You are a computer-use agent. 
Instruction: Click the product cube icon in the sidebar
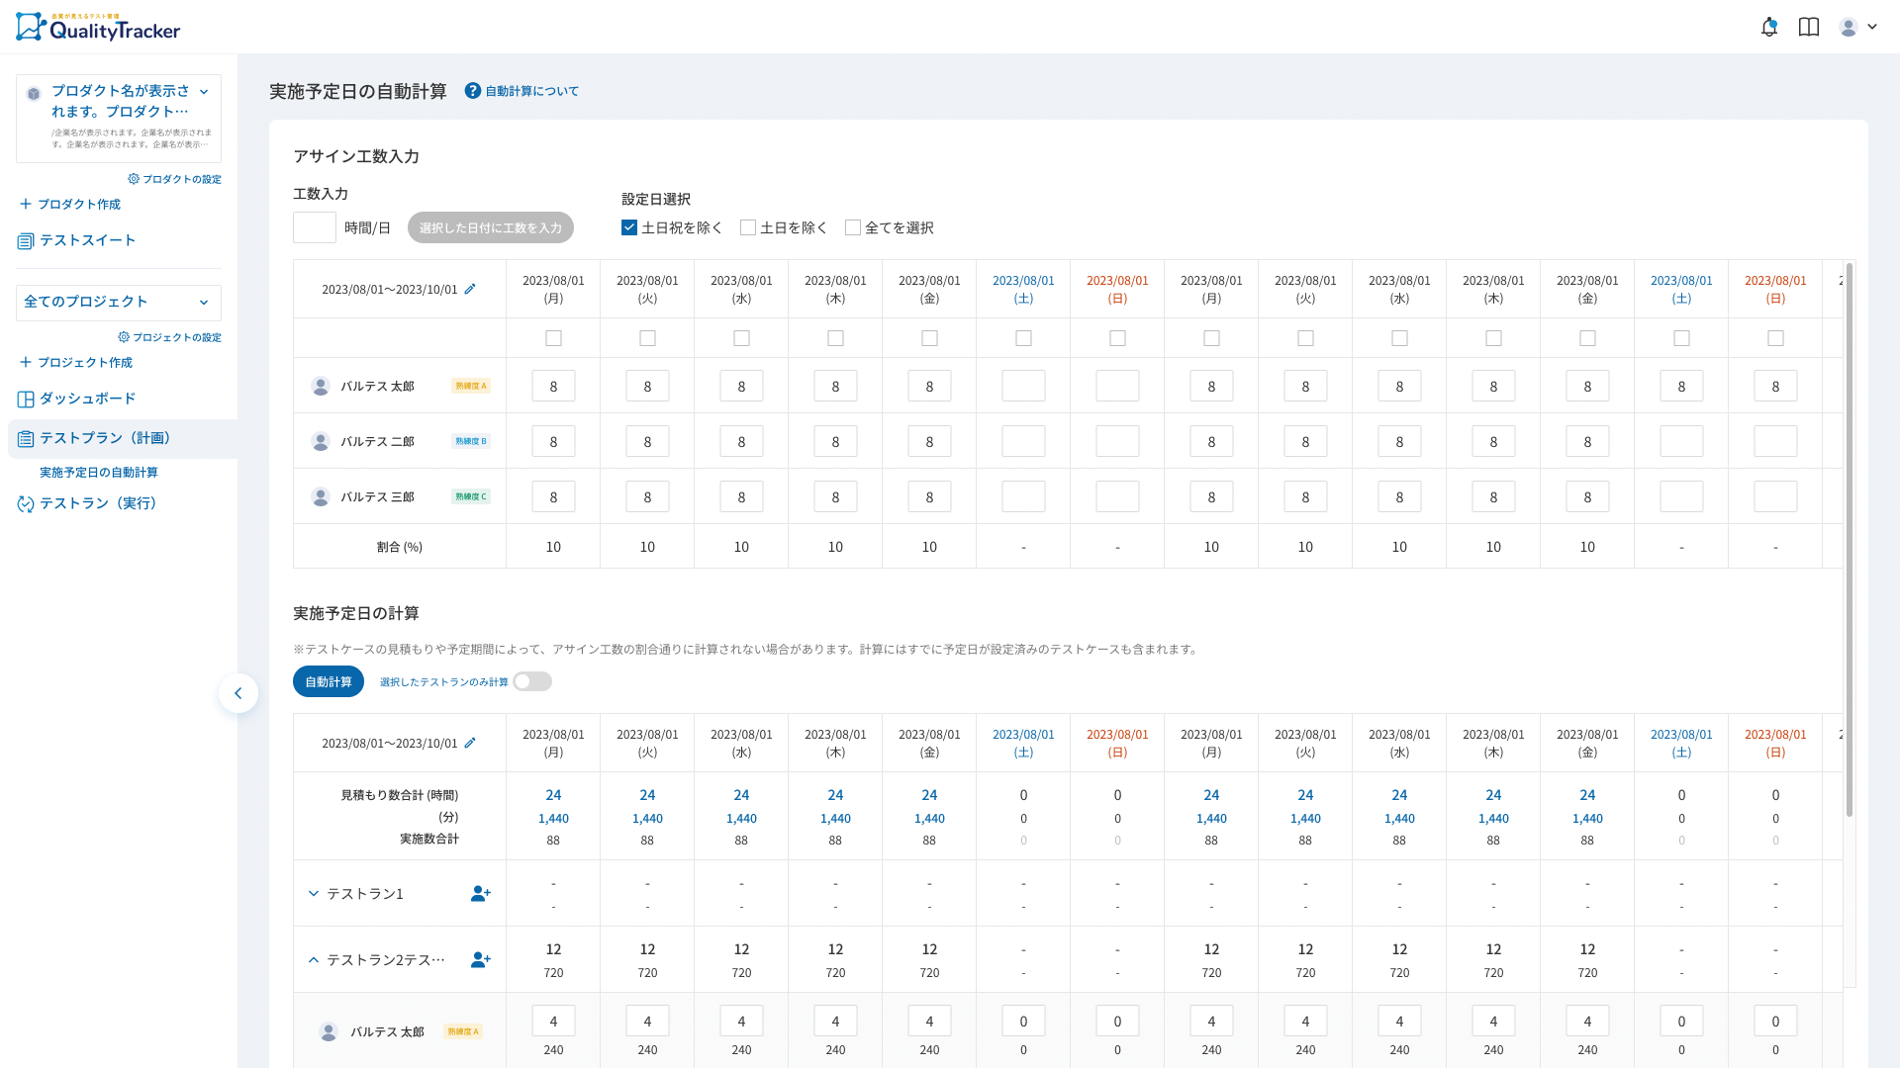click(34, 94)
